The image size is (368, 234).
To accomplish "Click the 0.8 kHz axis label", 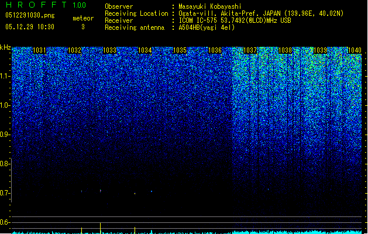I will [5, 164].
